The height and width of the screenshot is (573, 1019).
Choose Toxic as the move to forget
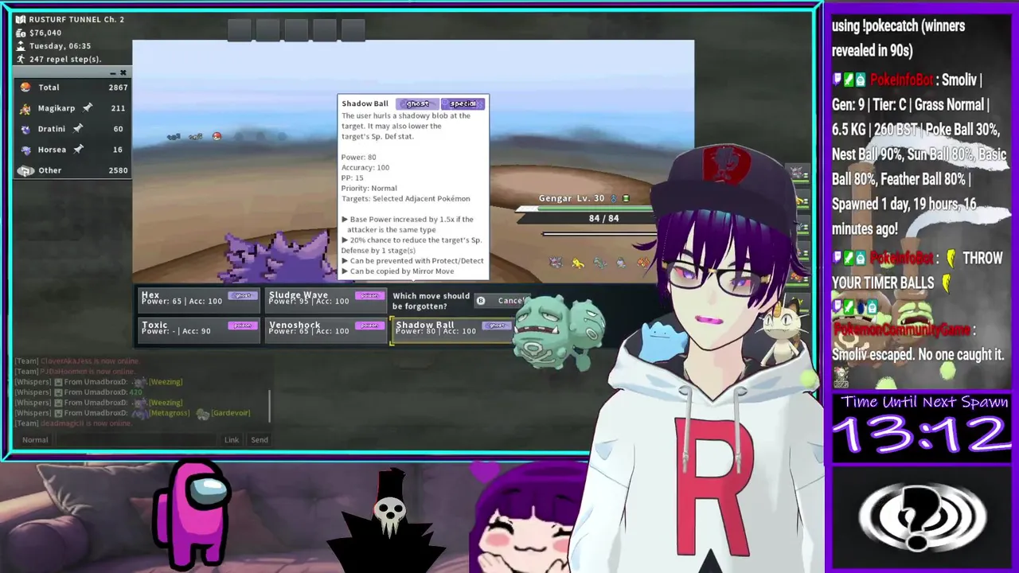(199, 329)
